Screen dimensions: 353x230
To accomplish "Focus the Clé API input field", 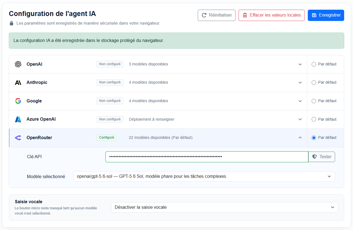I will tap(207, 157).
